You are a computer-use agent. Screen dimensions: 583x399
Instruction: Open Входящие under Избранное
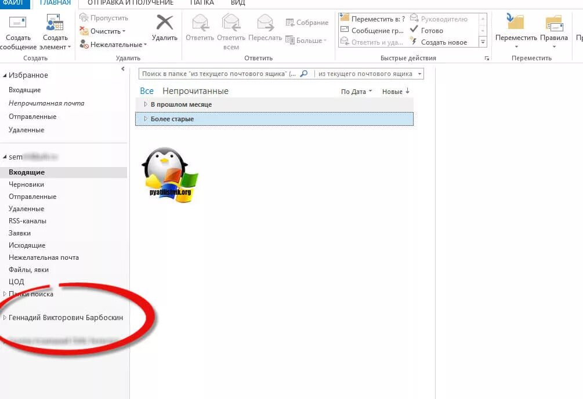tap(24, 90)
